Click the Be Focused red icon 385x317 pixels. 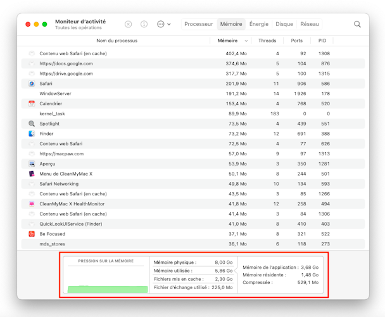[x=32, y=234]
